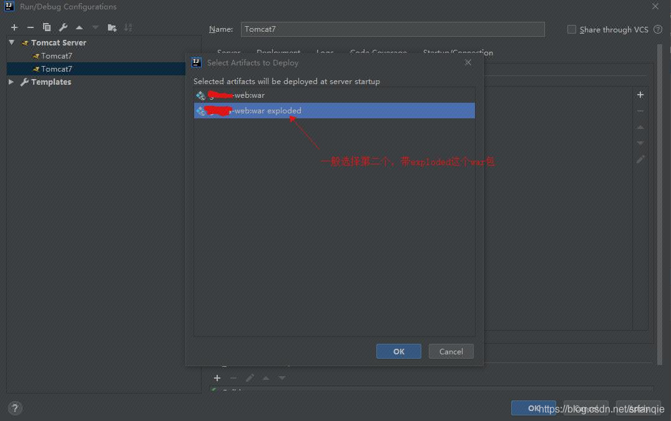The height and width of the screenshot is (421, 671).
Task: Cancel the Select Artifacts to Deploy dialog
Action: (451, 351)
